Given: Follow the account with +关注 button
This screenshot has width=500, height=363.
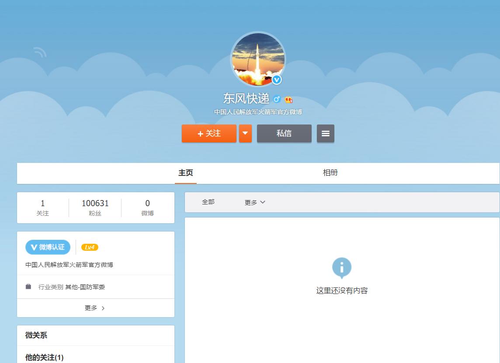Looking at the screenshot, I should click(x=209, y=134).
